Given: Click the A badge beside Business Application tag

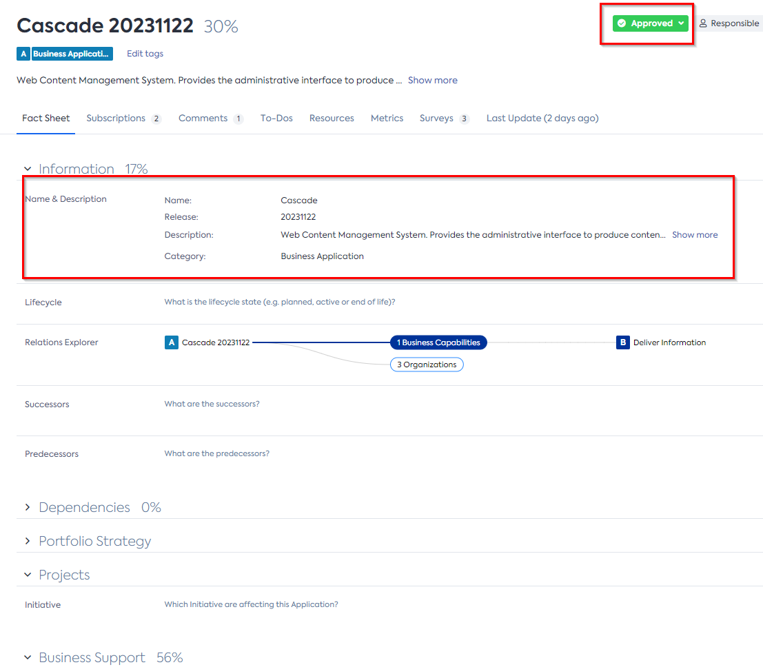Looking at the screenshot, I should point(23,54).
